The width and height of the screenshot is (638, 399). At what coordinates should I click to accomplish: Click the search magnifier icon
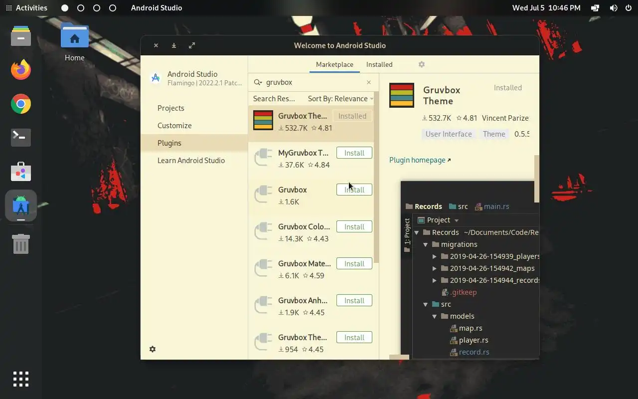point(258,82)
